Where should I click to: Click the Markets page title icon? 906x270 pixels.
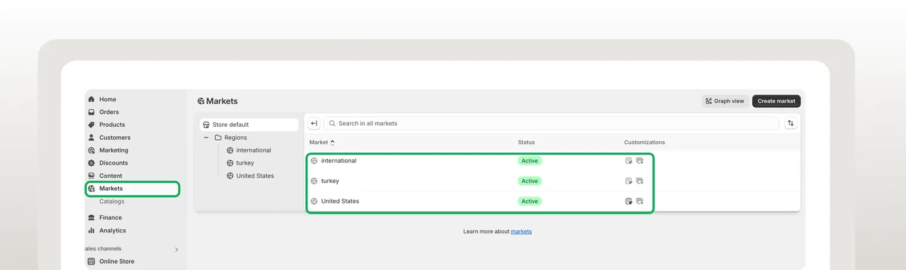pos(201,101)
